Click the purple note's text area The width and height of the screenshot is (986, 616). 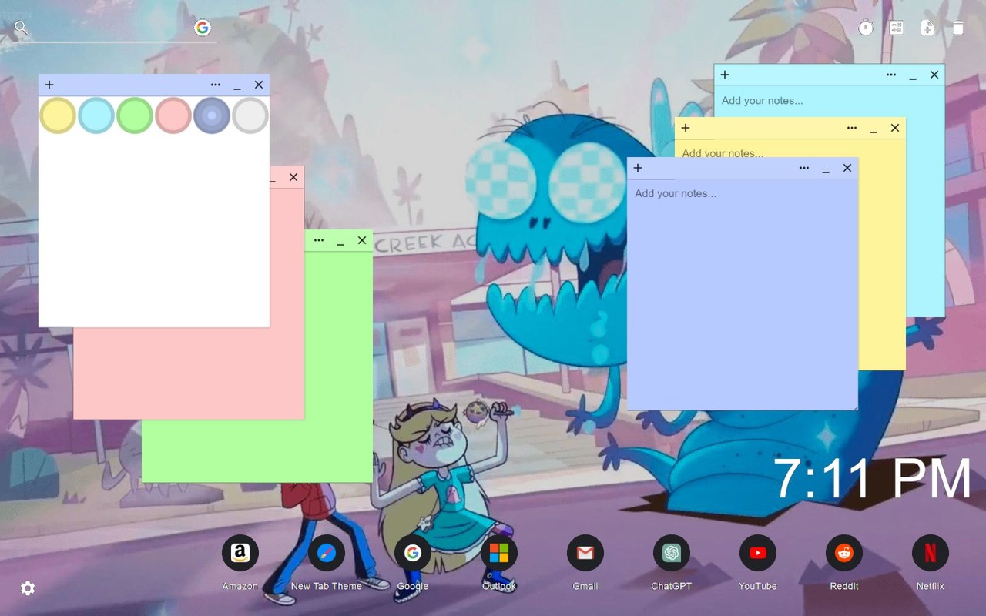[x=743, y=294]
